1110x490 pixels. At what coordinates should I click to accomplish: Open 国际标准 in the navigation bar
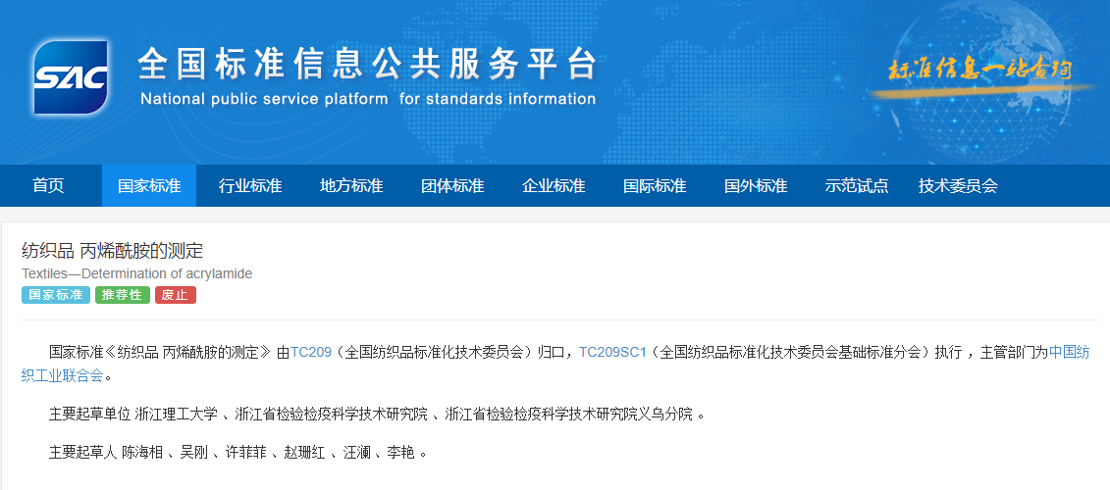(x=655, y=186)
